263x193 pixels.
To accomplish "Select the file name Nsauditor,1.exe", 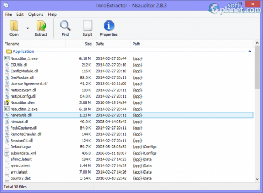I will pyautogui.click(x=24, y=59).
